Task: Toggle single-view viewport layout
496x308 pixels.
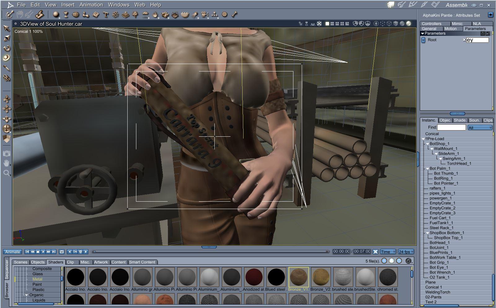Action: 327,24
